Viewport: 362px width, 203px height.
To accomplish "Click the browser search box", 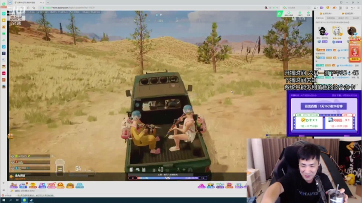I will [x=296, y=8].
